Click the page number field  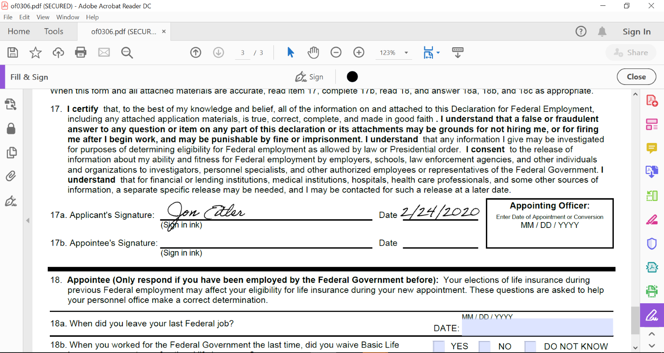pyautogui.click(x=243, y=53)
